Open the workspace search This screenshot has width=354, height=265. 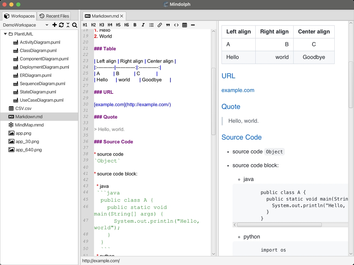[75, 25]
